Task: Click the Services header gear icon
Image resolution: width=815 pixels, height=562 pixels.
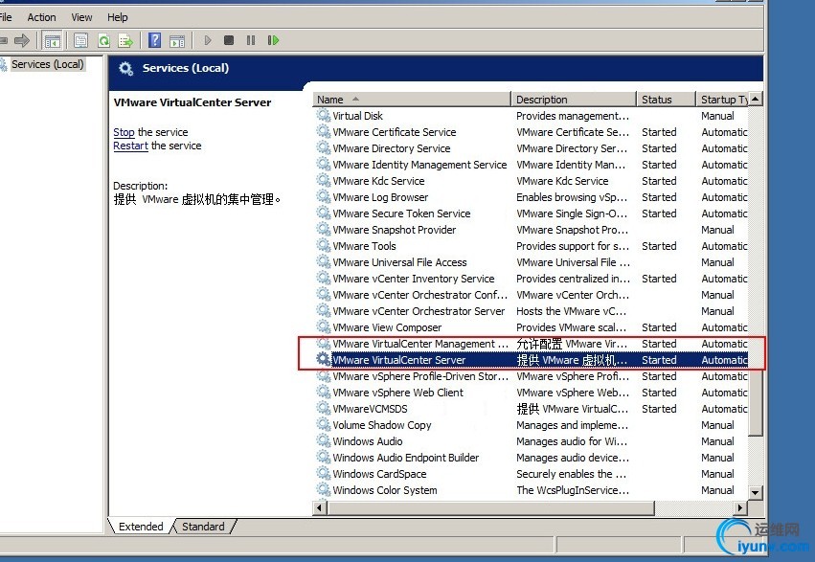Action: 125,68
